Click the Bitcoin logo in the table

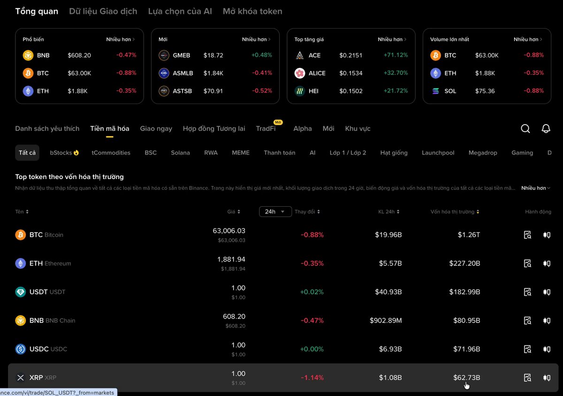[x=21, y=235]
